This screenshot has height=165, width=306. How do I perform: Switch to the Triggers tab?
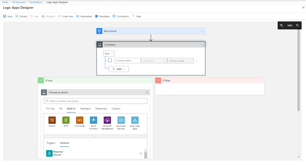pos(51,143)
